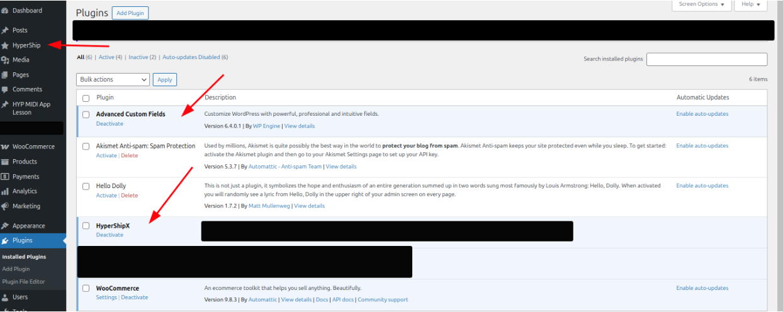
Task: Open WooCommerce sidebar menu
Action: pos(33,147)
